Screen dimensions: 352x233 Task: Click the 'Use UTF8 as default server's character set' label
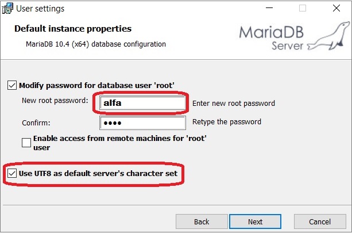pyautogui.click(x=98, y=173)
